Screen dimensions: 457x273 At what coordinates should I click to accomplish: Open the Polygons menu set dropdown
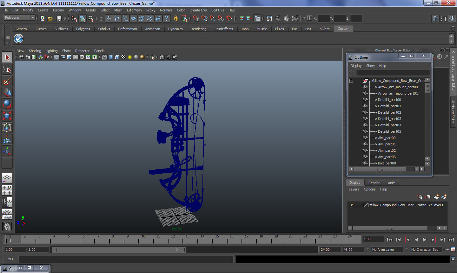pyautogui.click(x=19, y=18)
